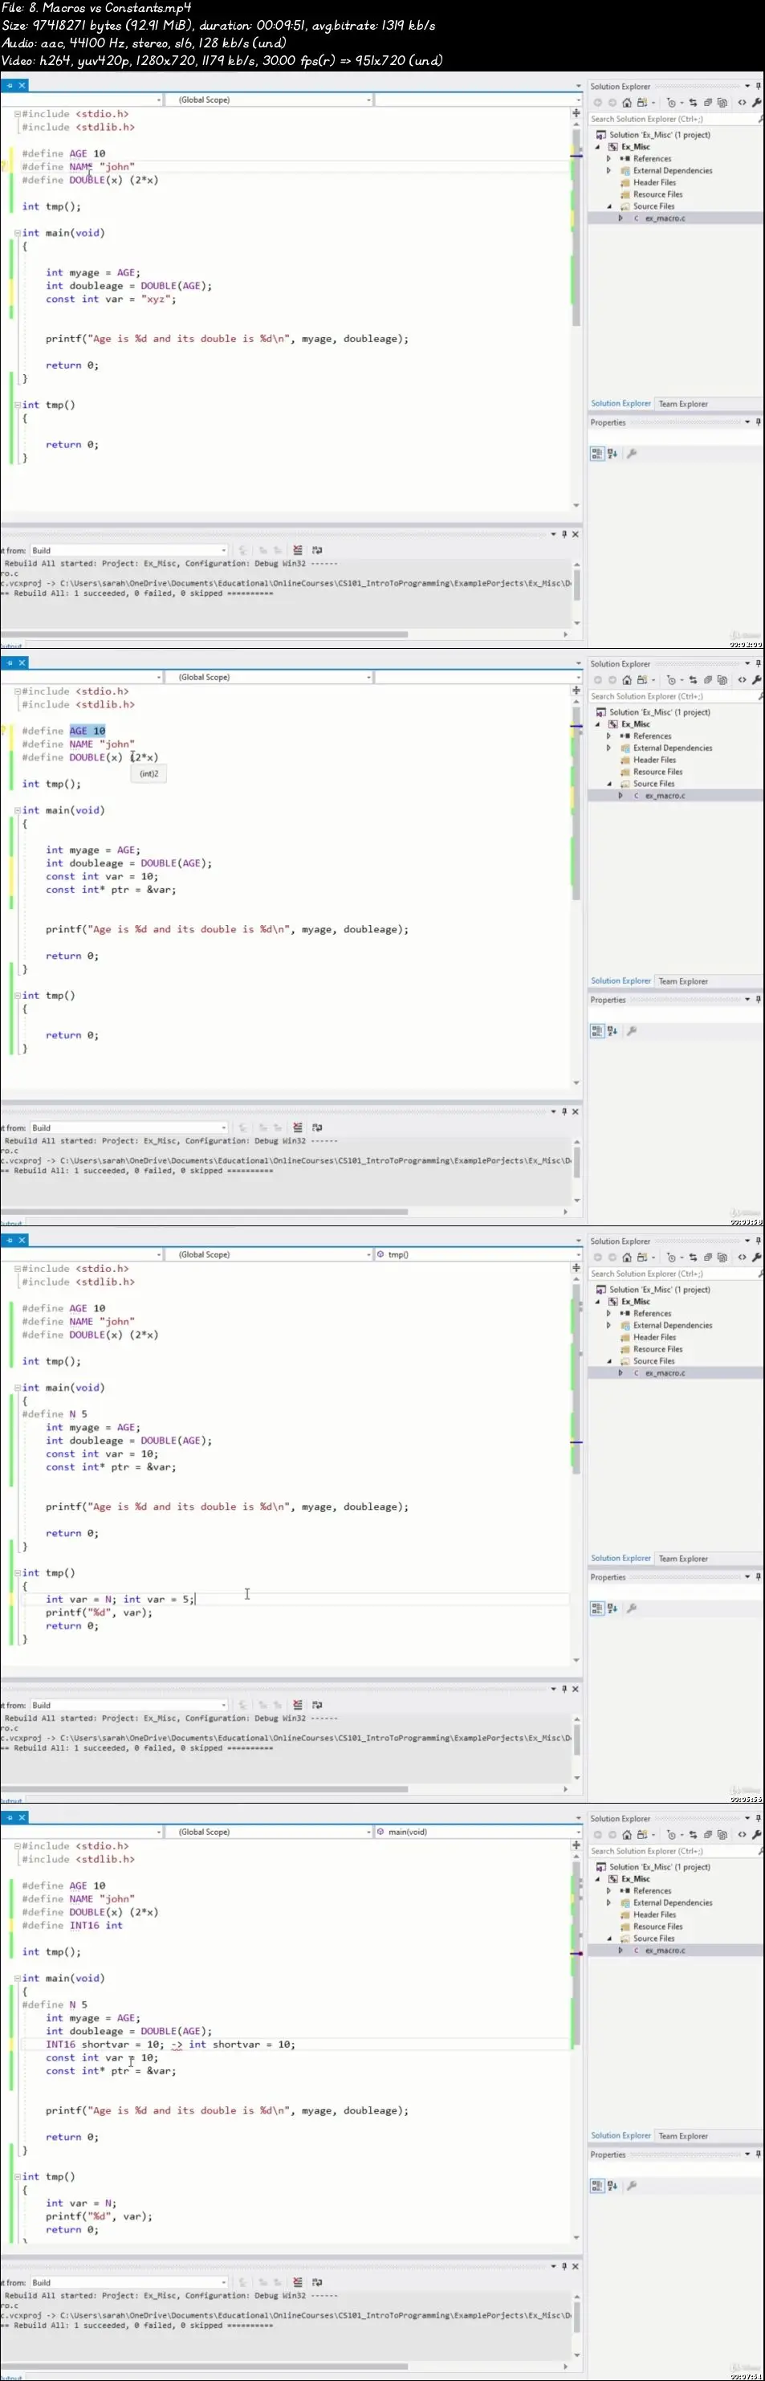Click the (int)2 tooltip in second frame
765x2381 pixels.
[149, 773]
